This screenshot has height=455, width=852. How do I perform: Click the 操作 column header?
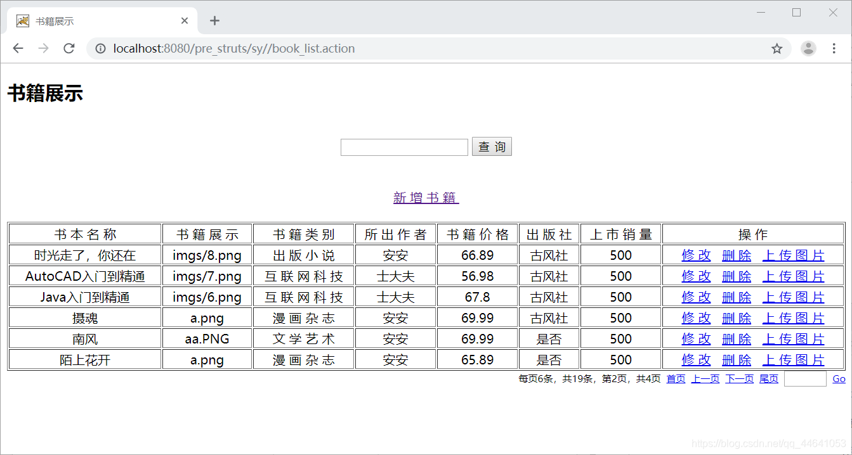753,234
